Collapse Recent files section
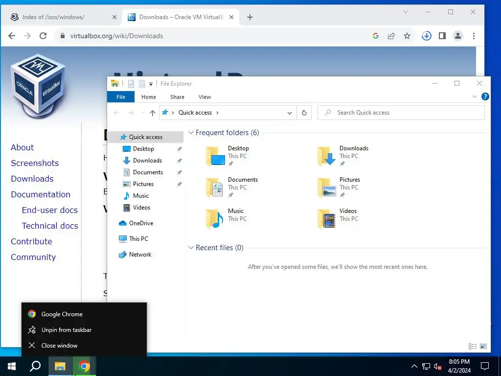Screen dimensions: 501x376 (191, 247)
